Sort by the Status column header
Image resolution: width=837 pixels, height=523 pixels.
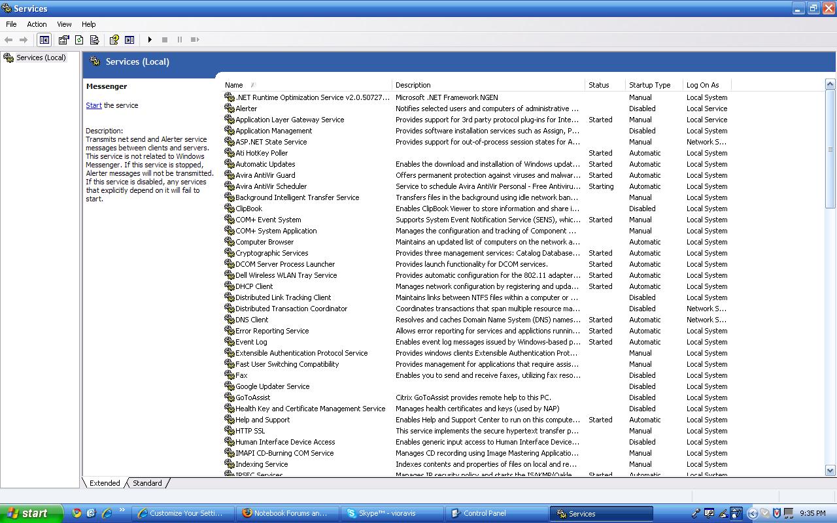(606, 85)
